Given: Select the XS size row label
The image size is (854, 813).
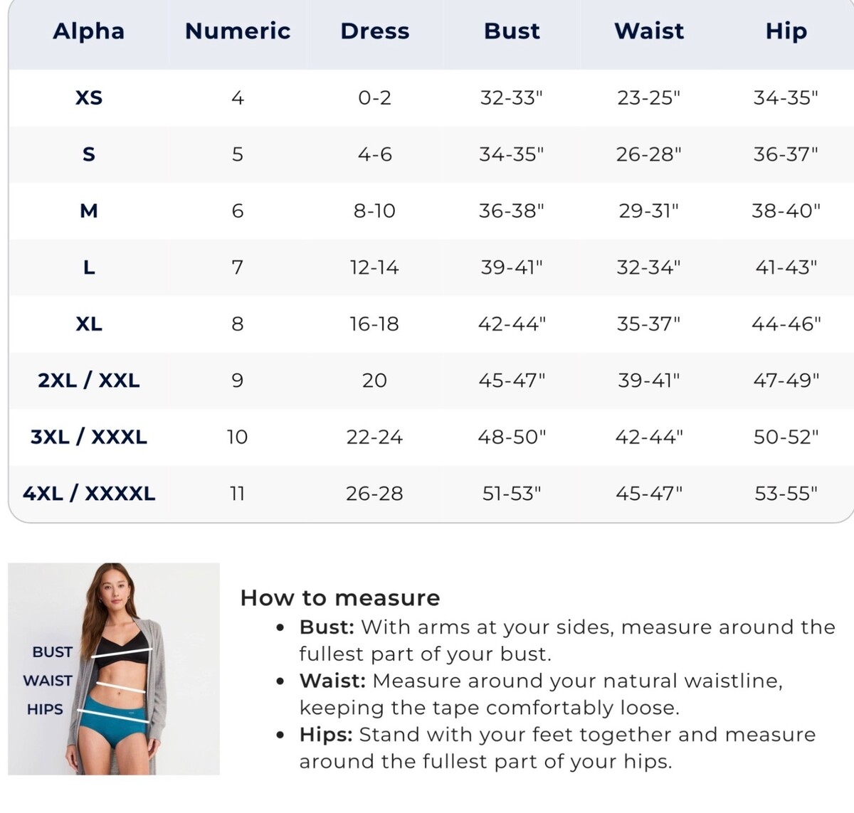Looking at the screenshot, I should click(x=89, y=97).
